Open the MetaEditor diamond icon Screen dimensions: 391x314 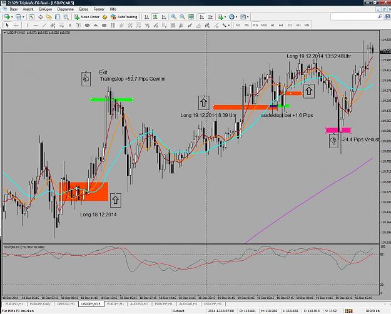(104, 17)
